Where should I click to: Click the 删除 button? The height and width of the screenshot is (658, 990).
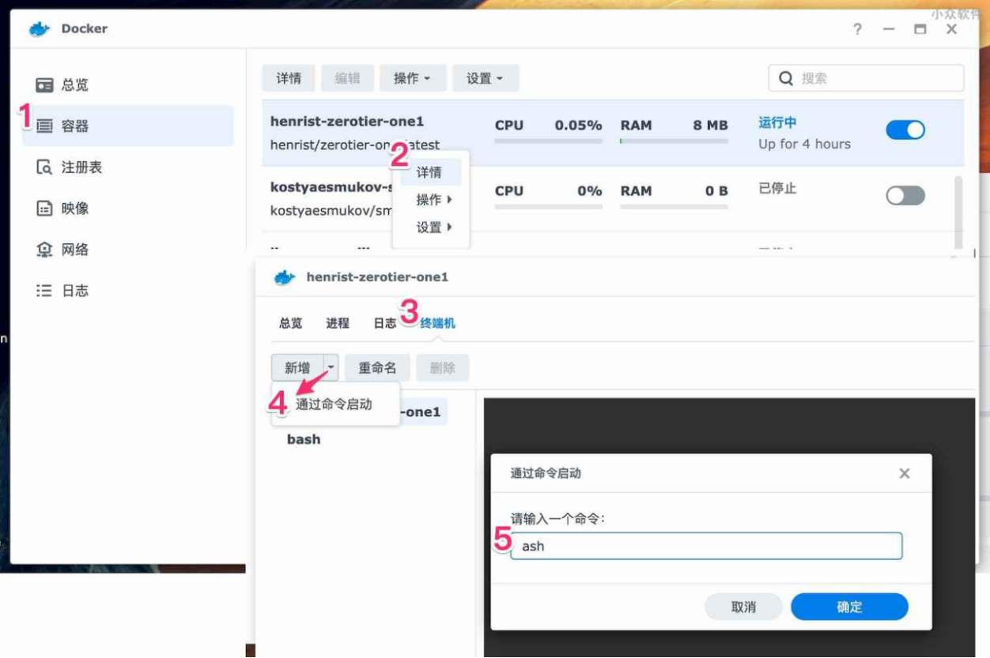point(443,367)
